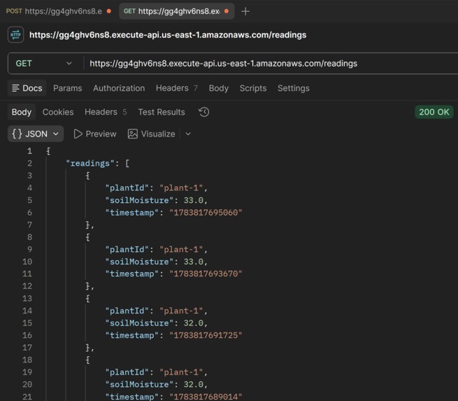Click soilMoisture value 32.0 on line 15
The image size is (458, 401).
(194, 323)
